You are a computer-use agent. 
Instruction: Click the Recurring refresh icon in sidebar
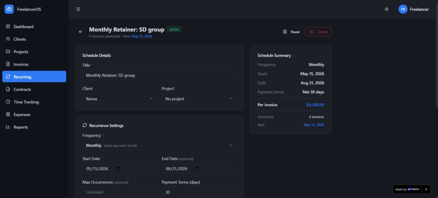click(8, 77)
